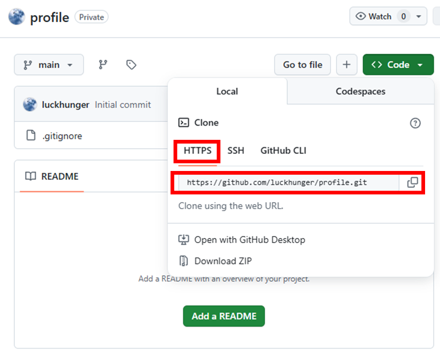
Task: Open the main branch selector dropdown
Action: tap(49, 65)
